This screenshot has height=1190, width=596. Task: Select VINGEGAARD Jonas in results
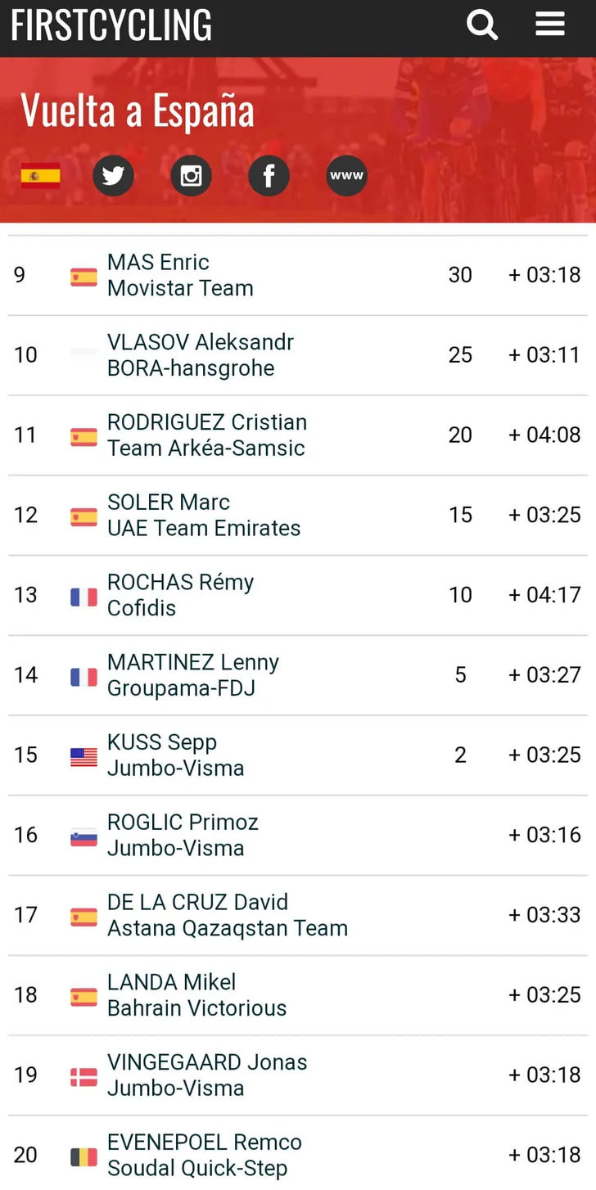[x=207, y=1062]
